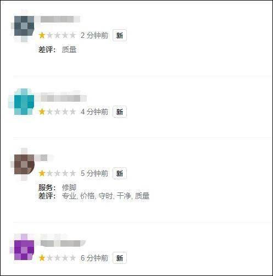Image resolution: width=273 pixels, height=276 pixels.
Task: Click the 新 badge on the 6分钟前 review
Action: coord(120,258)
